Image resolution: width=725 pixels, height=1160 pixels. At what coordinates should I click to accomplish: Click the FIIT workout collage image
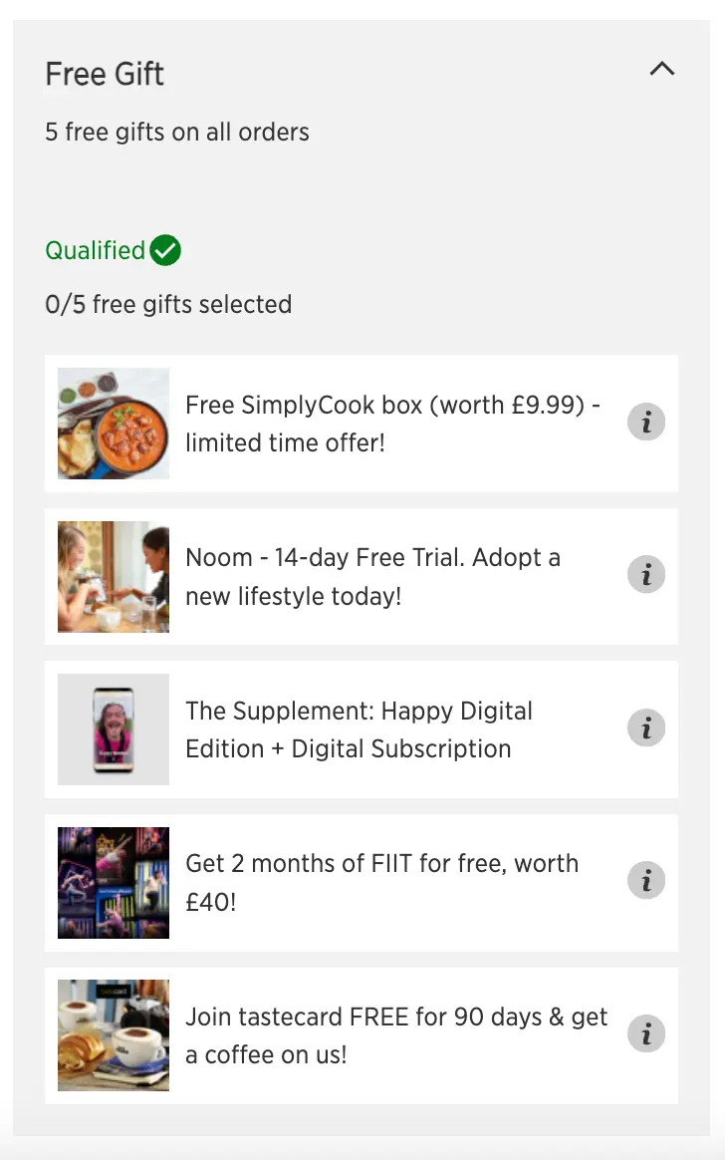[113, 882]
